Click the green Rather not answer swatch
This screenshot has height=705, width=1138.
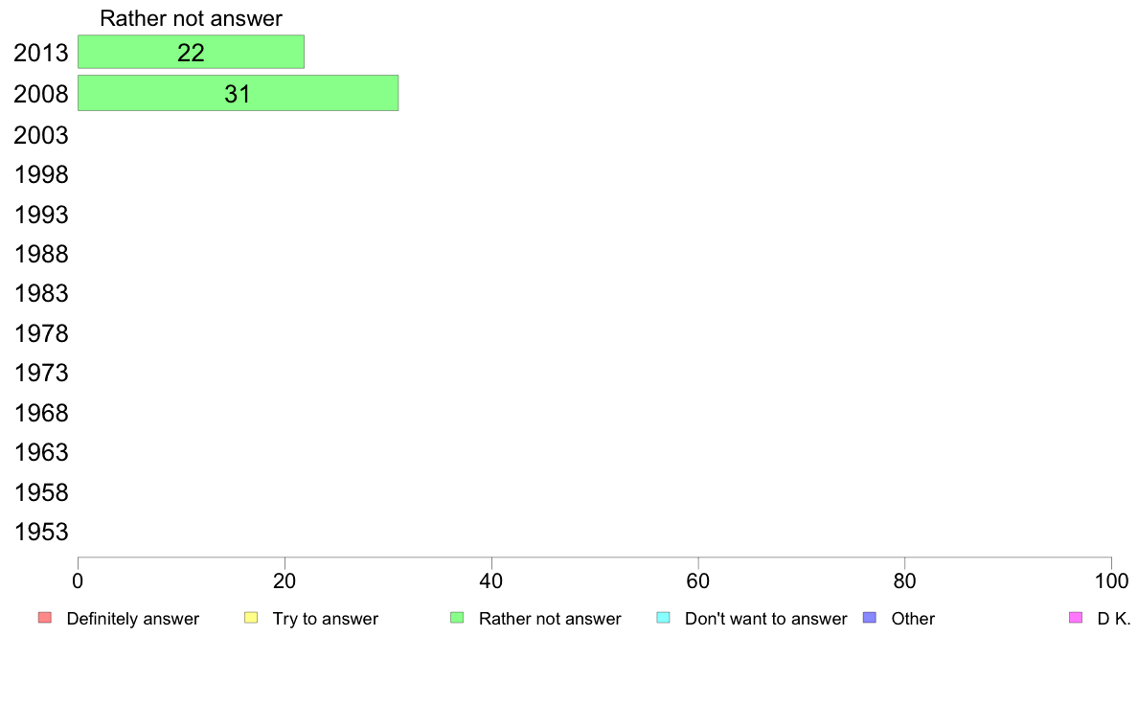pos(457,618)
